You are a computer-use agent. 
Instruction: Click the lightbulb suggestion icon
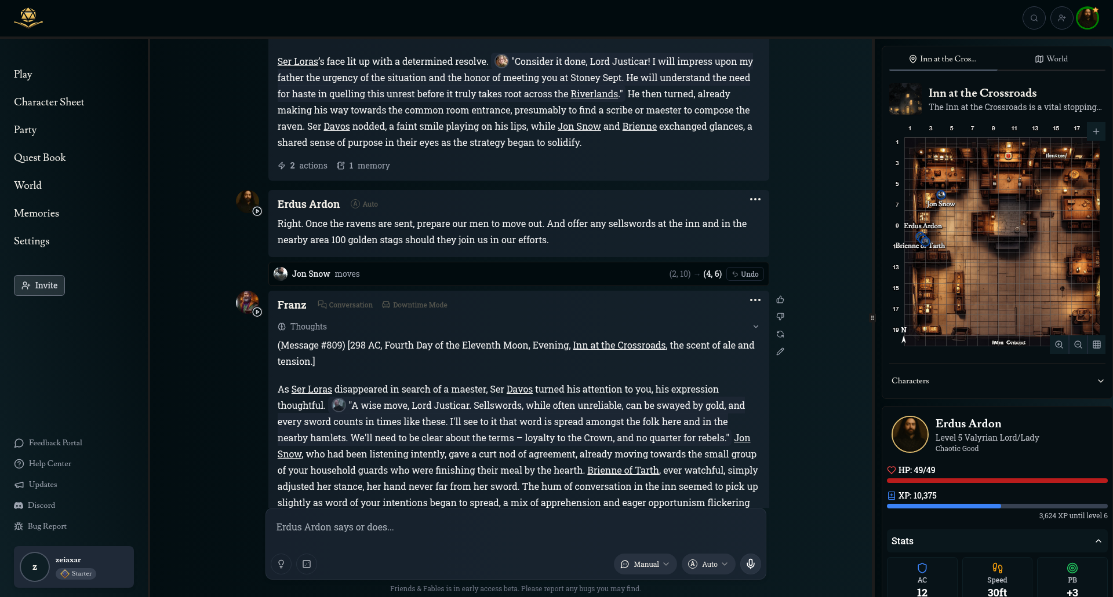tap(281, 564)
